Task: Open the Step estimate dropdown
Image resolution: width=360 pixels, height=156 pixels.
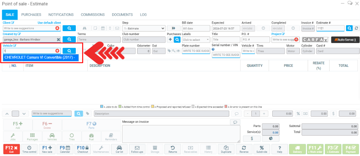Action: coord(144,28)
